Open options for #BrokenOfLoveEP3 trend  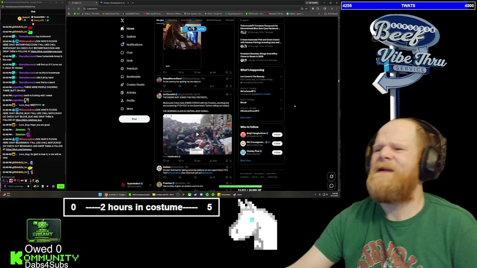coord(281,108)
